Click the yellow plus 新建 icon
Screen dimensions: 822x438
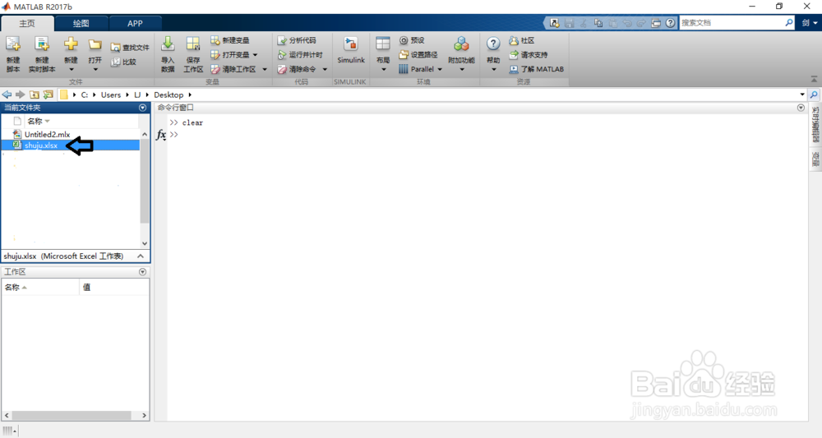coord(71,44)
